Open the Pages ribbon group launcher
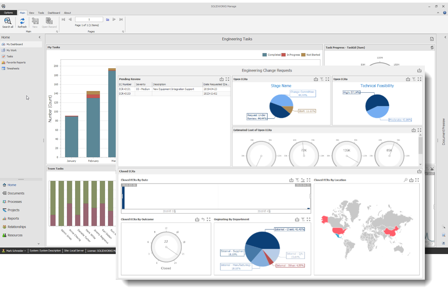The width and height of the screenshot is (448, 298). point(123,32)
